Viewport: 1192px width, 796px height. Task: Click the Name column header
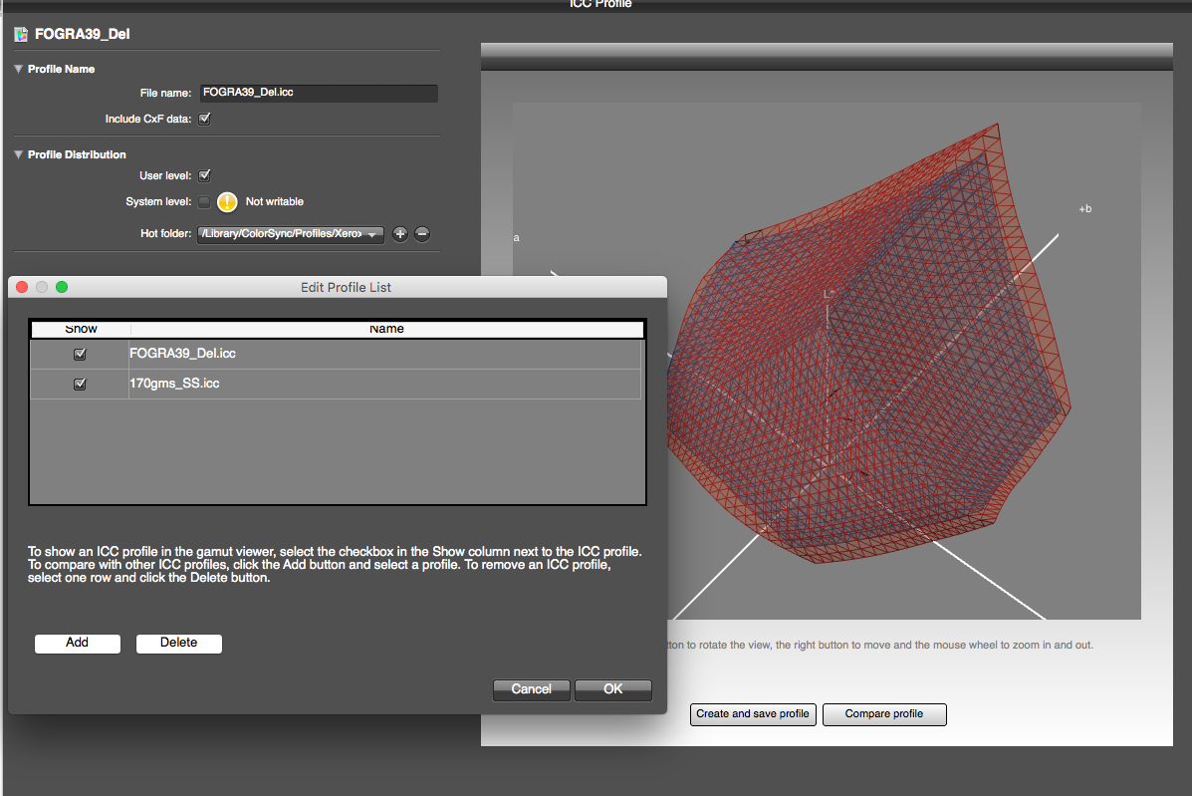386,329
